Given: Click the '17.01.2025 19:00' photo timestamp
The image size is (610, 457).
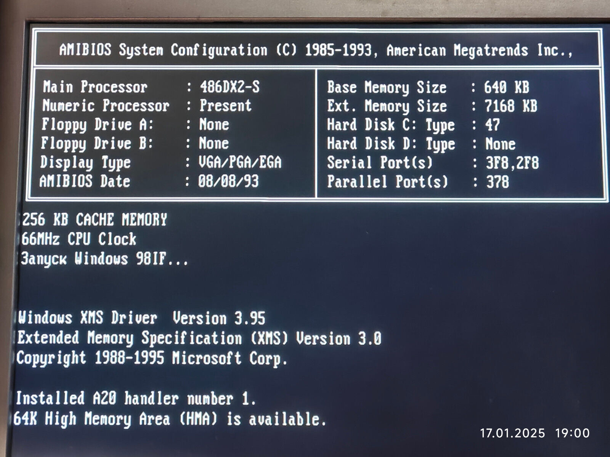Looking at the screenshot, I should (535, 433).
